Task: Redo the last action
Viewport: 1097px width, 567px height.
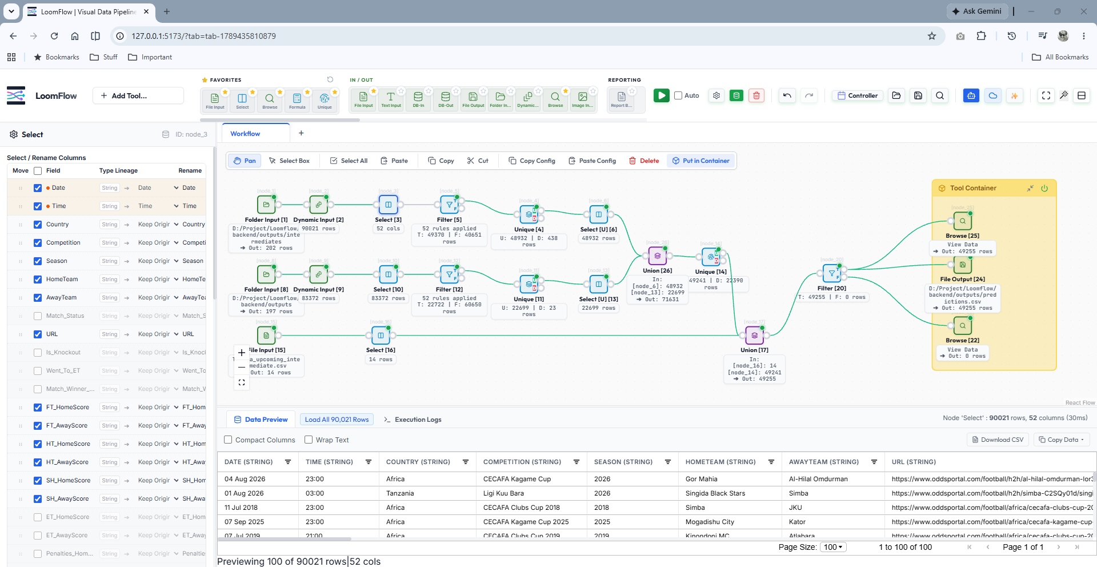Action: [809, 95]
